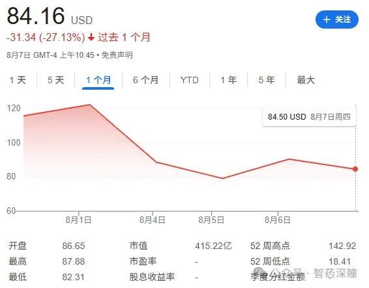Click the 最高 value 87.88
The image size is (369, 288).
coord(74,261)
